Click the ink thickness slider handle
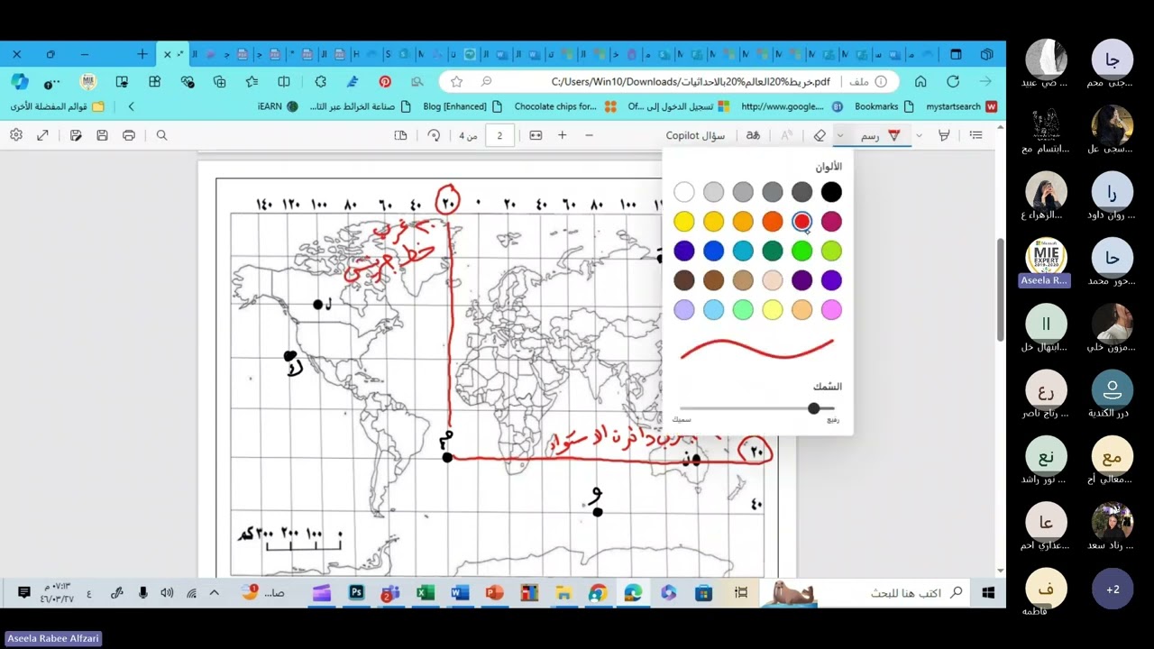This screenshot has width=1154, height=649. (814, 408)
